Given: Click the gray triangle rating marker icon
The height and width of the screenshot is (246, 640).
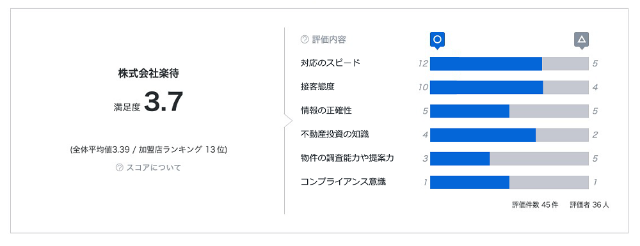Looking at the screenshot, I should pos(582,40).
